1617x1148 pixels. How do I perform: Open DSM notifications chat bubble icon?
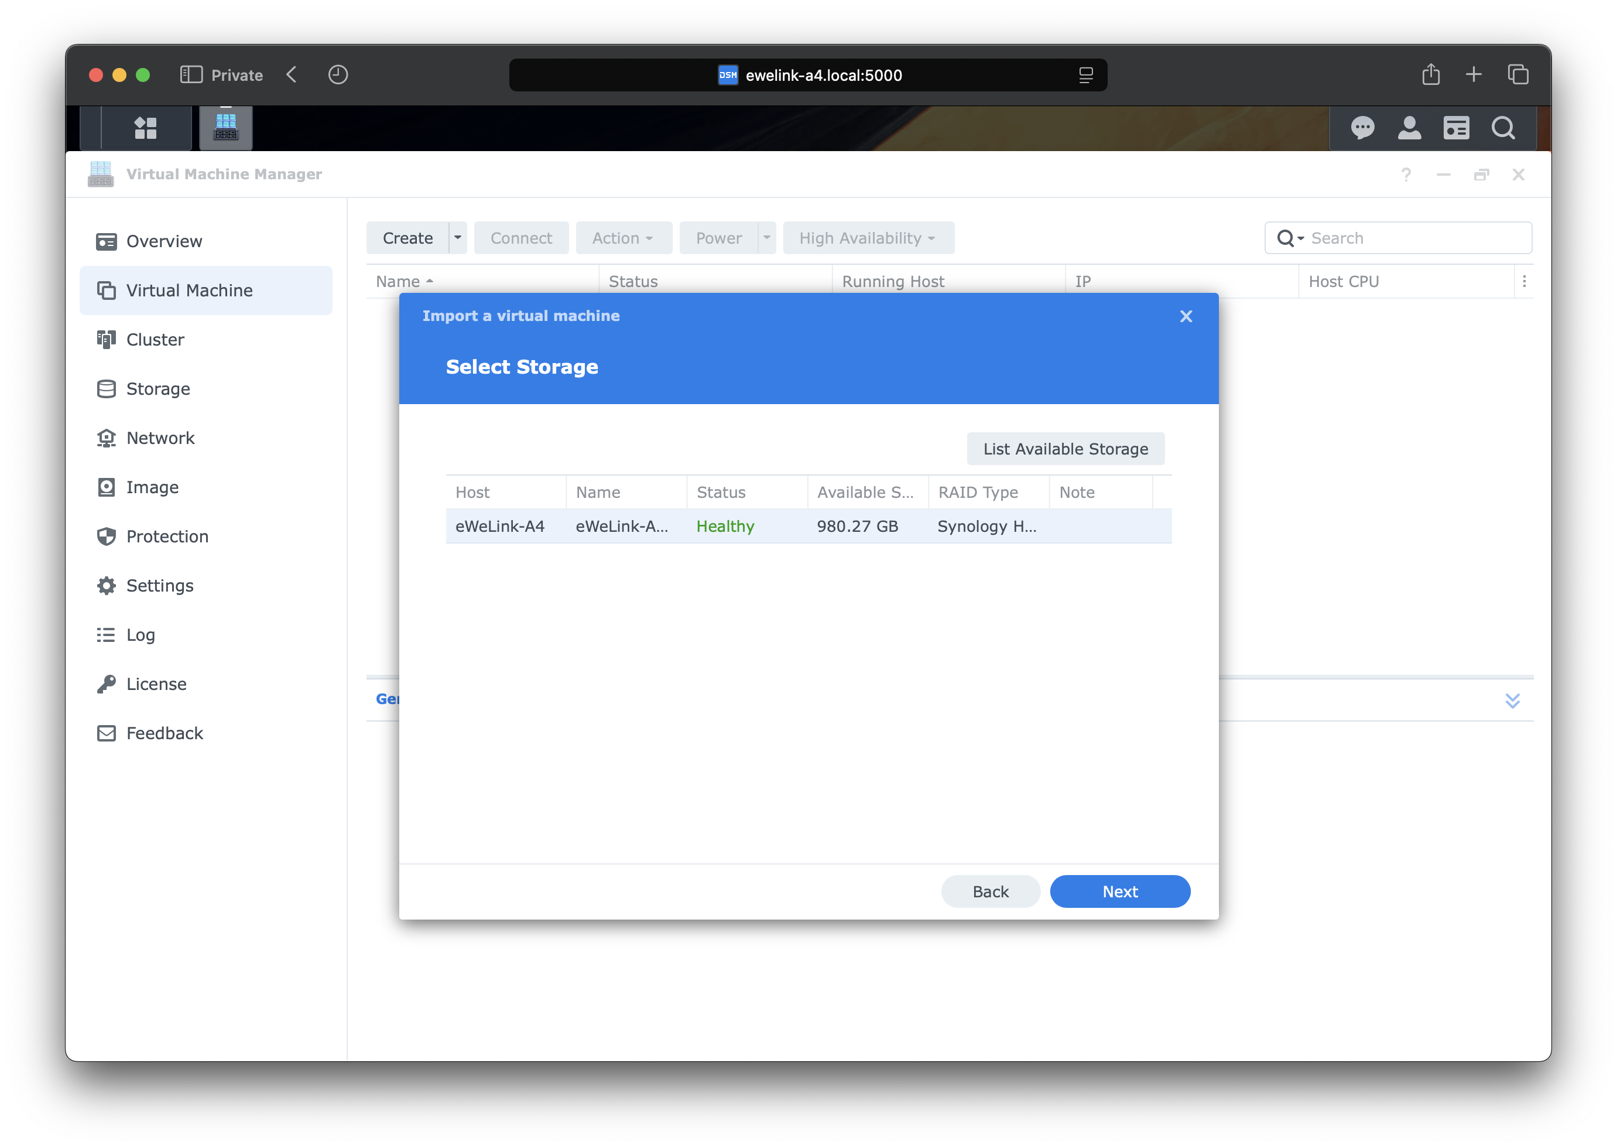[x=1362, y=128]
